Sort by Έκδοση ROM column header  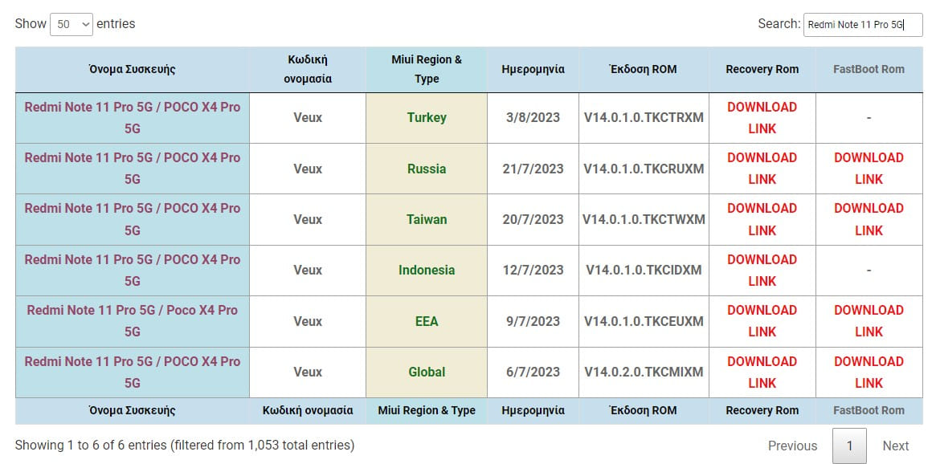point(644,69)
